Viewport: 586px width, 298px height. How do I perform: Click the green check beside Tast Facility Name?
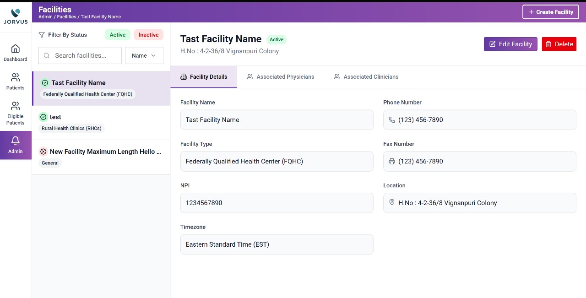[44, 83]
